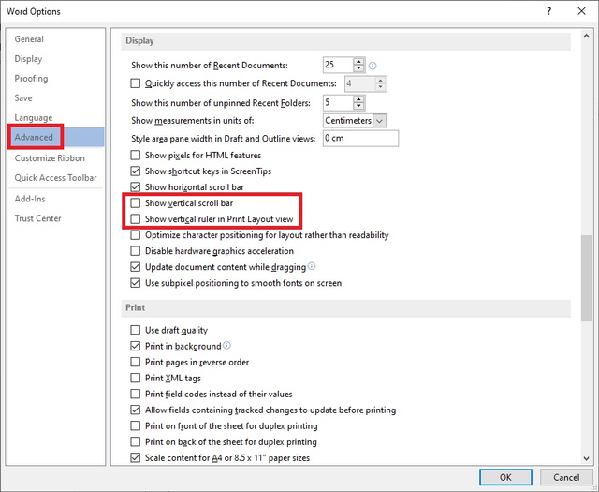The width and height of the screenshot is (599, 492).
Task: Click the Recent Documents number field showing 25
Action: (x=338, y=65)
